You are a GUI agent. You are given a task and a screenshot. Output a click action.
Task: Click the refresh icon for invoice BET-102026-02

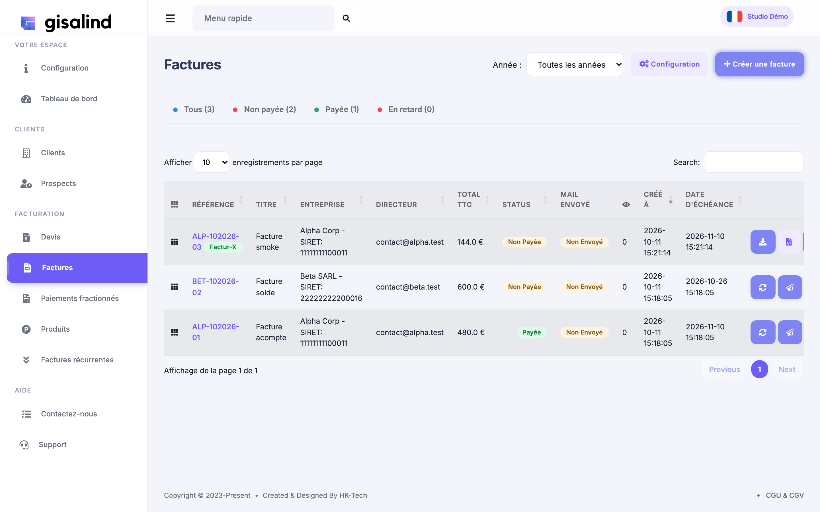tap(763, 287)
